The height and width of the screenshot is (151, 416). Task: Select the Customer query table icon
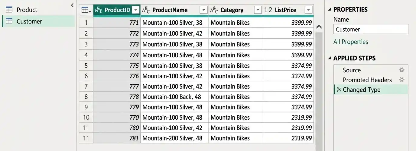pyautogui.click(x=9, y=21)
